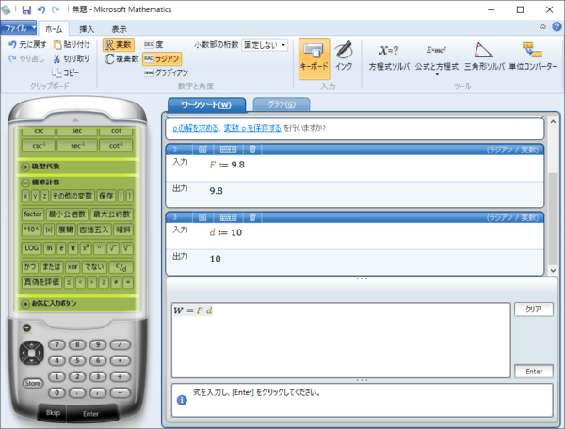Switch to the 挿入 ribbon tab
This screenshot has height=429, width=565.
point(87,29)
